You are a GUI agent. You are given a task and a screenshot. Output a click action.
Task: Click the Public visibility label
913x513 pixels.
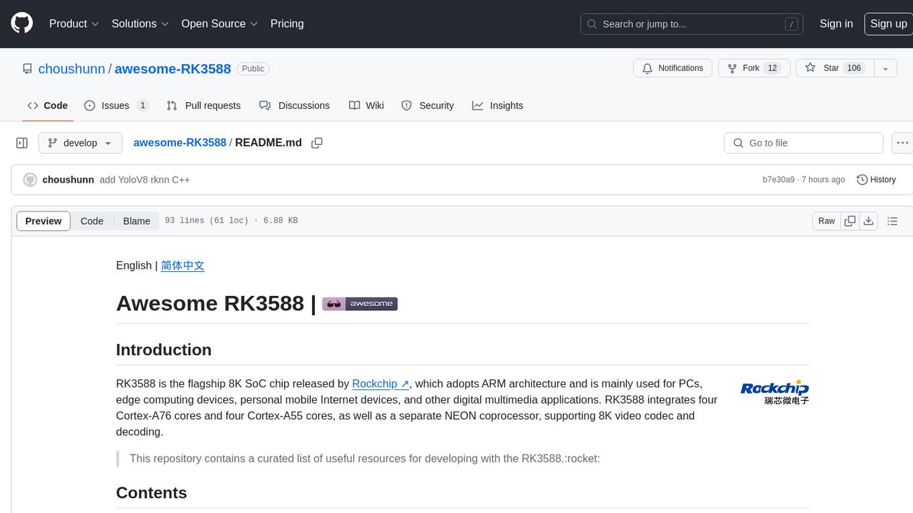coord(253,68)
